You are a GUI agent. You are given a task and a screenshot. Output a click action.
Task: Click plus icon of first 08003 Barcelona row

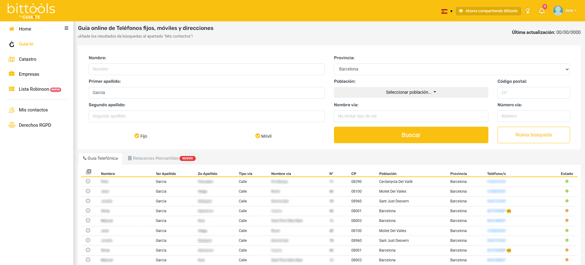click(88, 220)
